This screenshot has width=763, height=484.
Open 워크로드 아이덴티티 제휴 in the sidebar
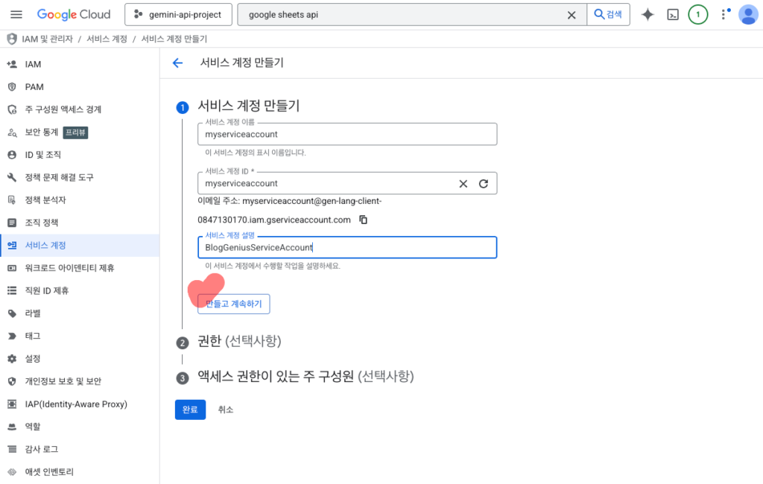click(x=69, y=268)
